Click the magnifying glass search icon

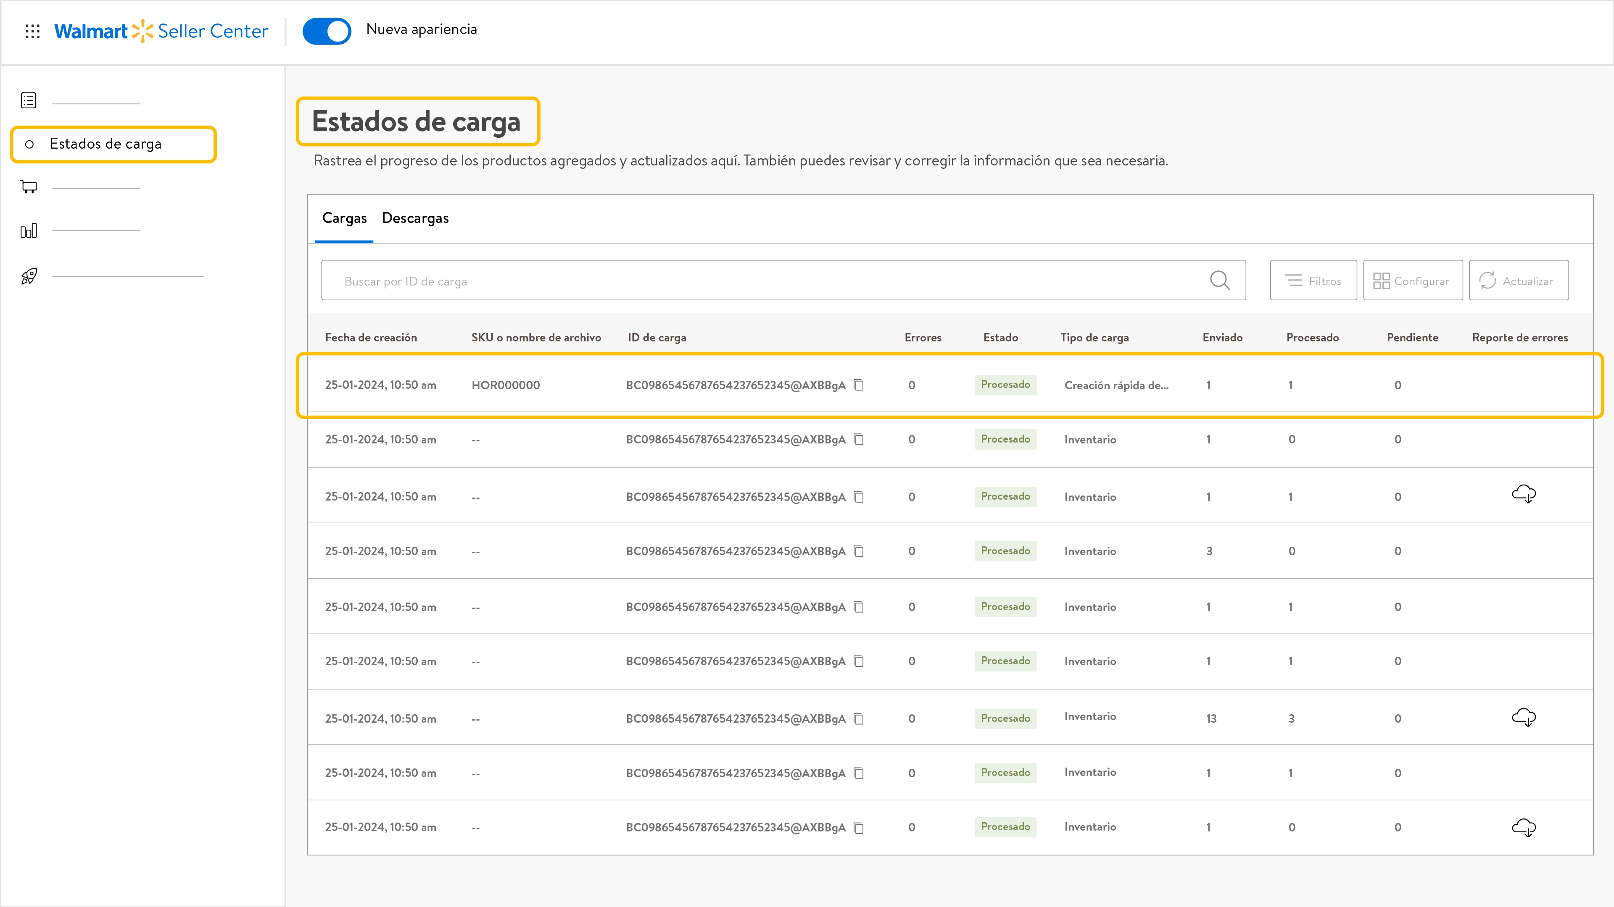(x=1219, y=280)
